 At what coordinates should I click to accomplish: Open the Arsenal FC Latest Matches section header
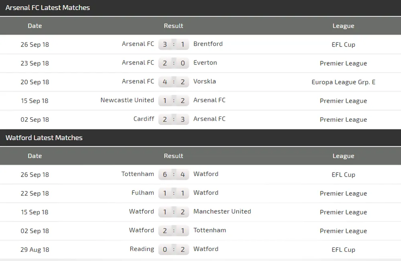click(x=48, y=8)
